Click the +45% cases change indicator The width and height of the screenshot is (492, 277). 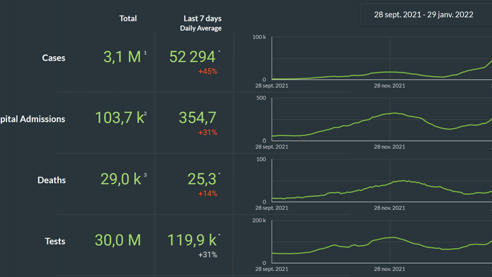(x=208, y=72)
